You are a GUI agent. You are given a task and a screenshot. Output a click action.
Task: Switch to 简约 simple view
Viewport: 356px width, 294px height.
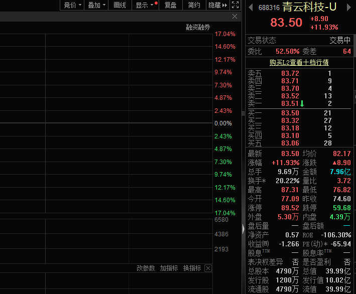coord(194,5)
